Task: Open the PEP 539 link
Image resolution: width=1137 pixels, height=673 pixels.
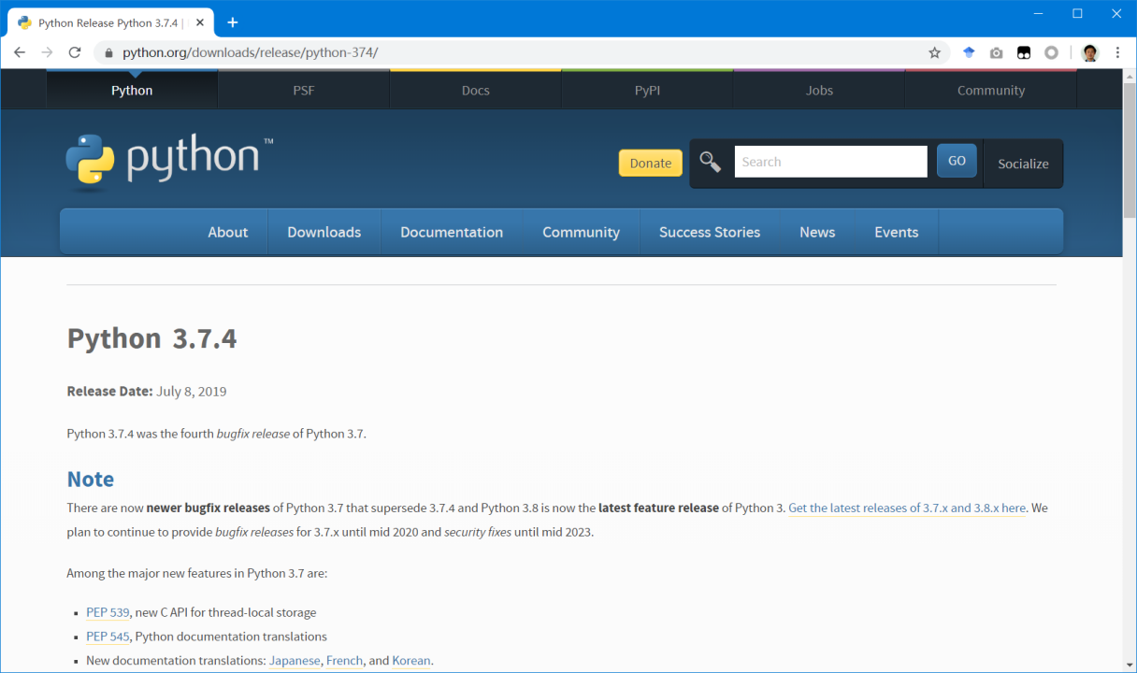Action: [108, 612]
